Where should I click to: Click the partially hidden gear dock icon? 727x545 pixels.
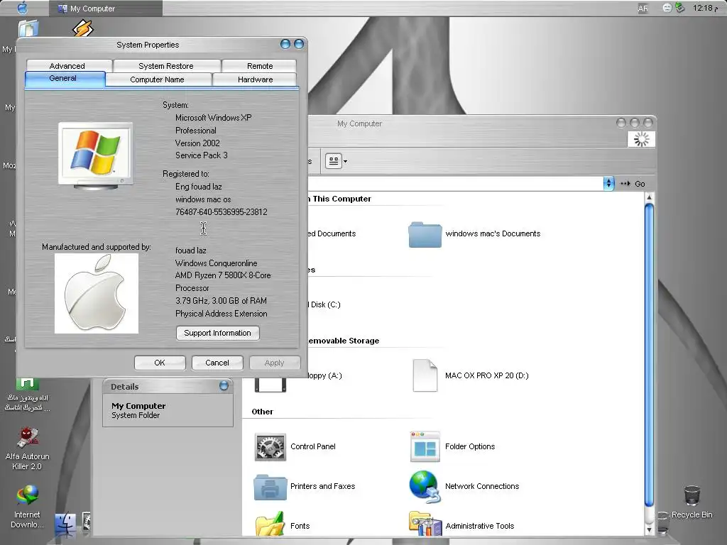86,520
